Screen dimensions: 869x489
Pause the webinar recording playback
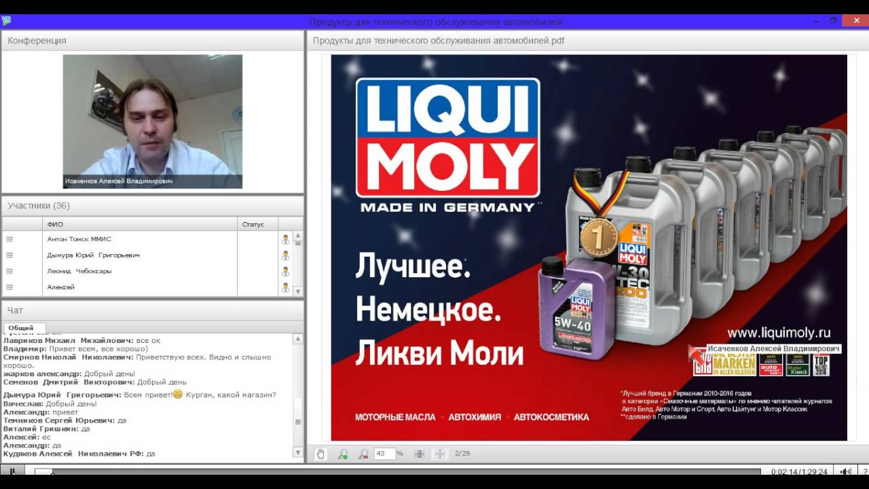(12, 471)
